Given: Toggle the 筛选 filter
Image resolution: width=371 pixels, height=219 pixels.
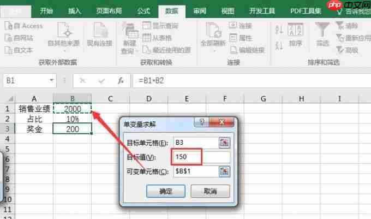Looking at the screenshot, I should pyautogui.click(x=323, y=34).
